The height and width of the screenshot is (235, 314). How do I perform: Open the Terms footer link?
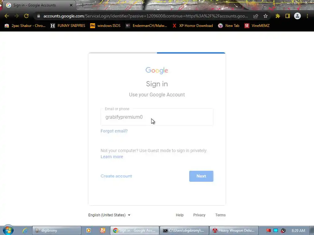point(220,215)
